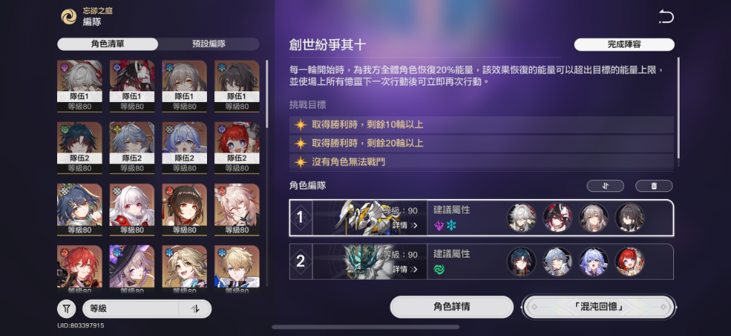Click the 角色詳情 button
Image resolution: width=731 pixels, height=336 pixels.
click(452, 307)
